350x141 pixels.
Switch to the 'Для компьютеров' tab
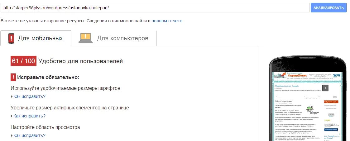tap(114, 38)
